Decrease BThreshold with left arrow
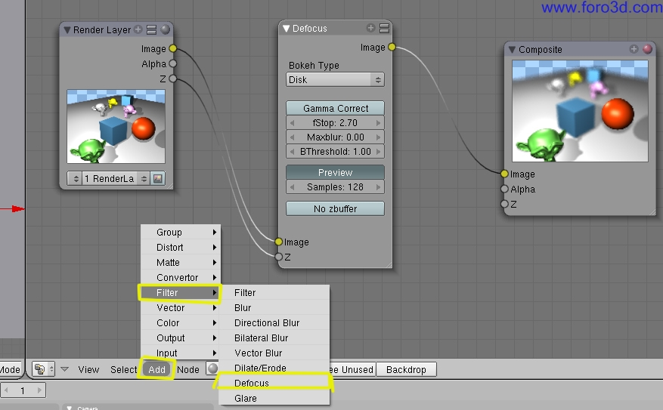The width and height of the screenshot is (663, 410). pos(292,151)
